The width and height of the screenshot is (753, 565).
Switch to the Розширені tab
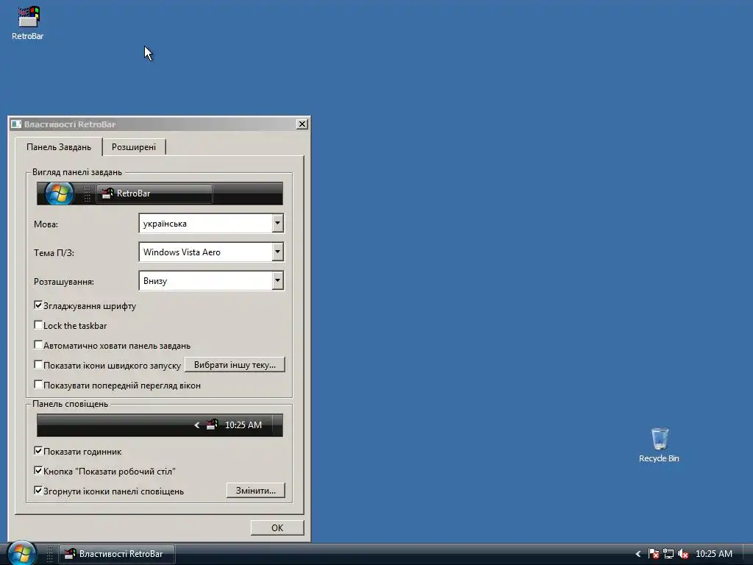(x=134, y=147)
